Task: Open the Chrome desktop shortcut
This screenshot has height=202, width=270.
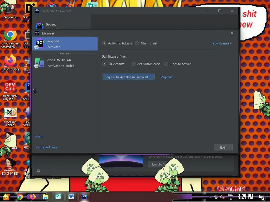Action: (x=10, y=39)
